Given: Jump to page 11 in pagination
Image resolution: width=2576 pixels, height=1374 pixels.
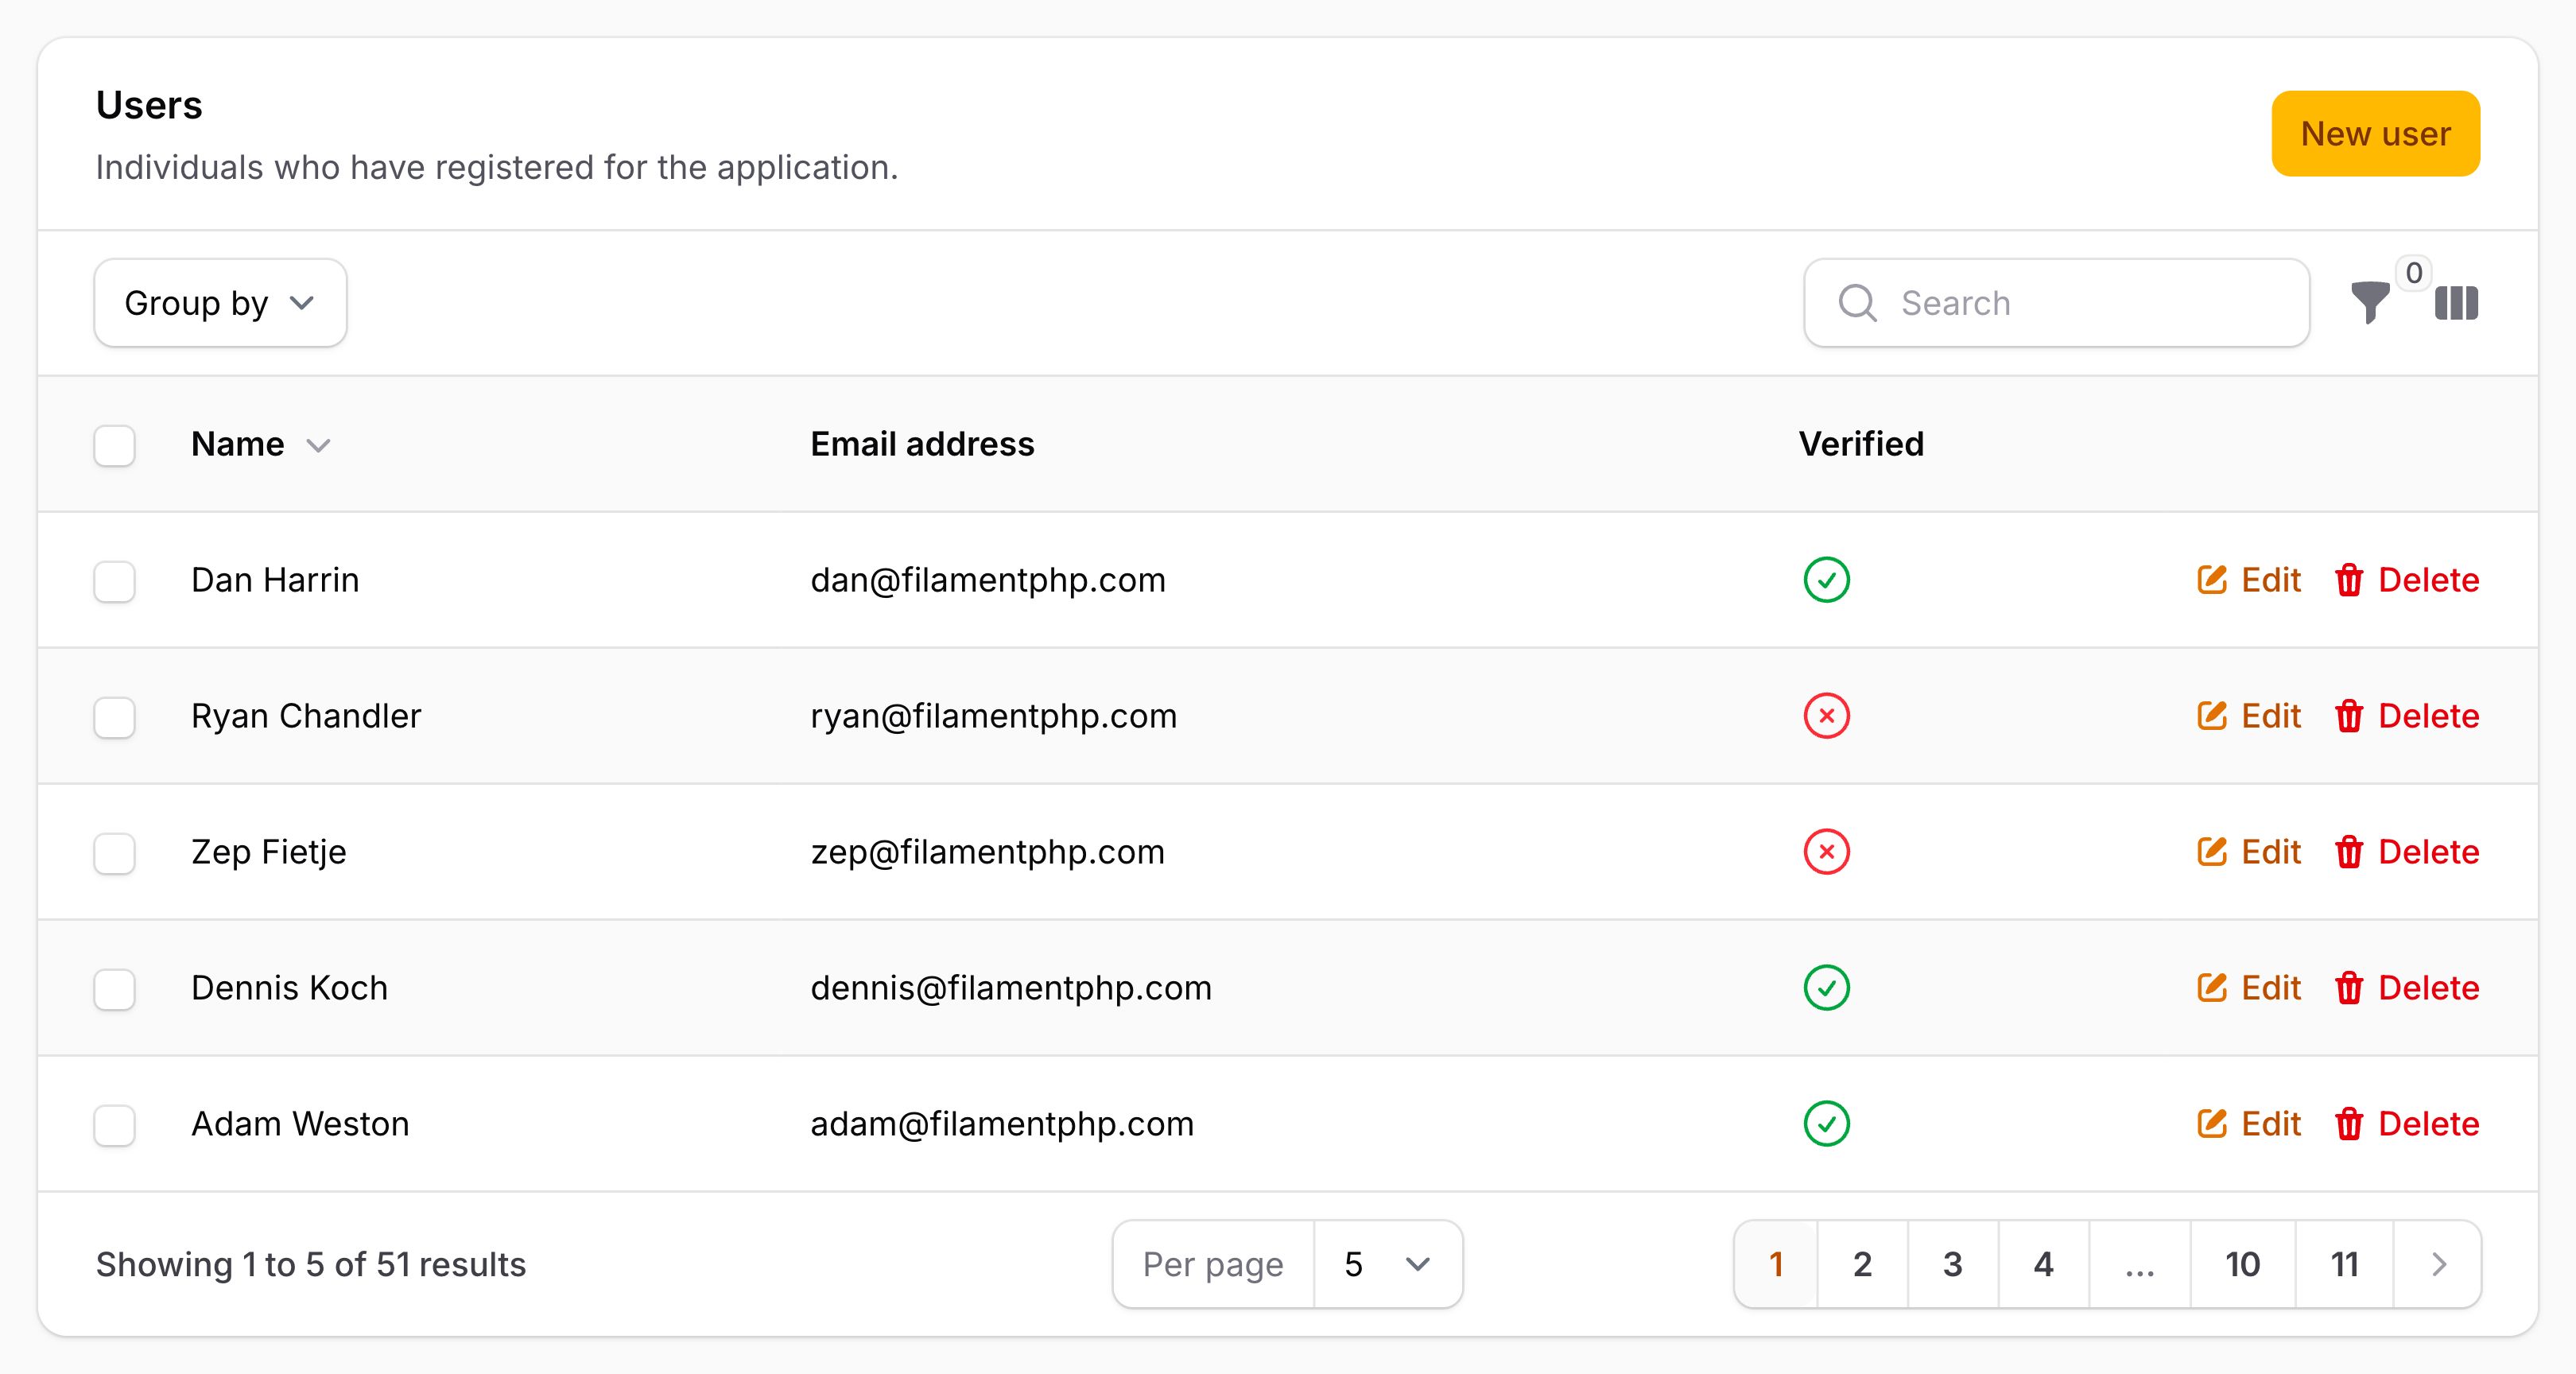Looking at the screenshot, I should (x=2344, y=1264).
